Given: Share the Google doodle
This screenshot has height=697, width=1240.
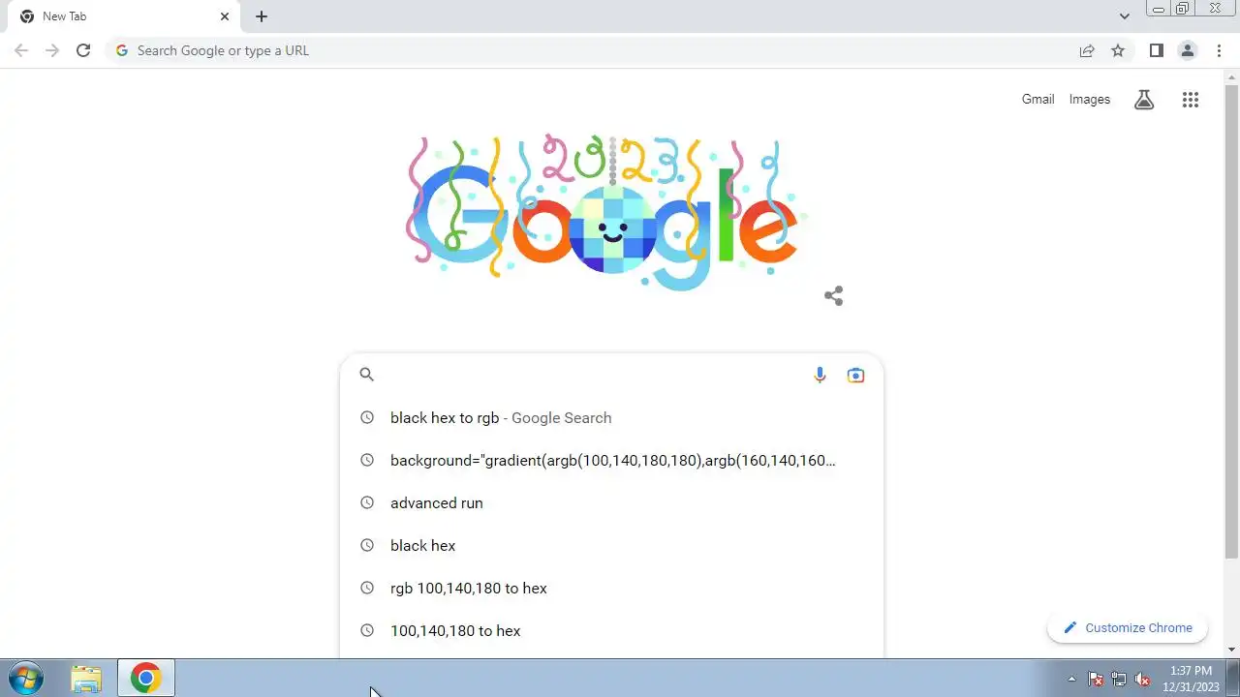Looking at the screenshot, I should point(833,295).
